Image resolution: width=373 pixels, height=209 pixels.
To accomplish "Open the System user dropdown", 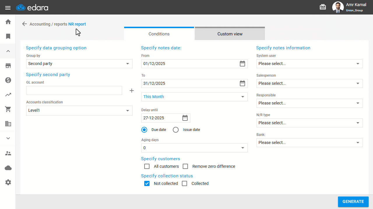I will 309,64.
